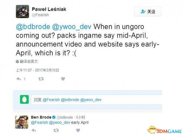Screen dimensions: 183x135
Task: Click the 关注 follow button
Action: click(x=148, y=11)
